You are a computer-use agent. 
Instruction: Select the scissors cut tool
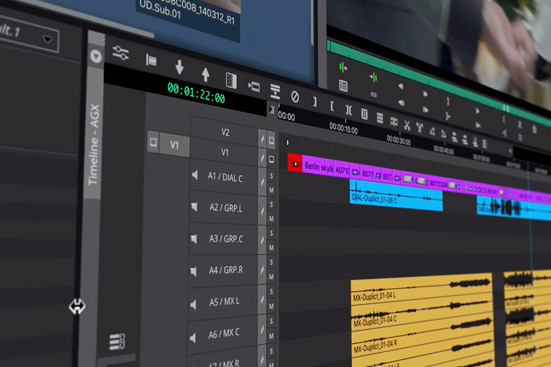click(x=407, y=124)
